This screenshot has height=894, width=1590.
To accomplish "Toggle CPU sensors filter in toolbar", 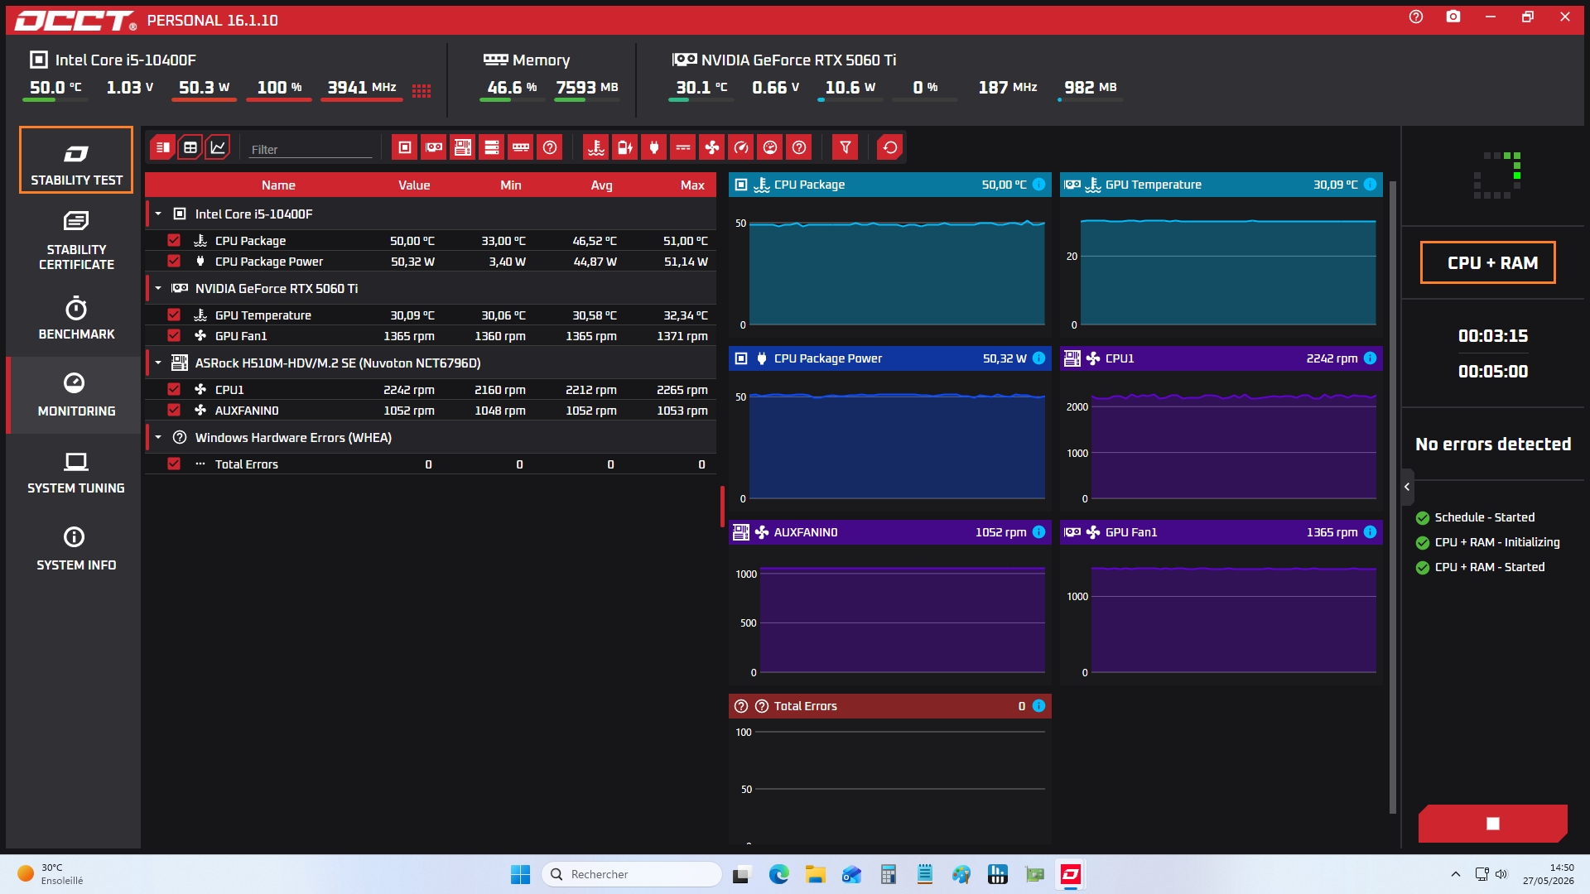I will (405, 147).
